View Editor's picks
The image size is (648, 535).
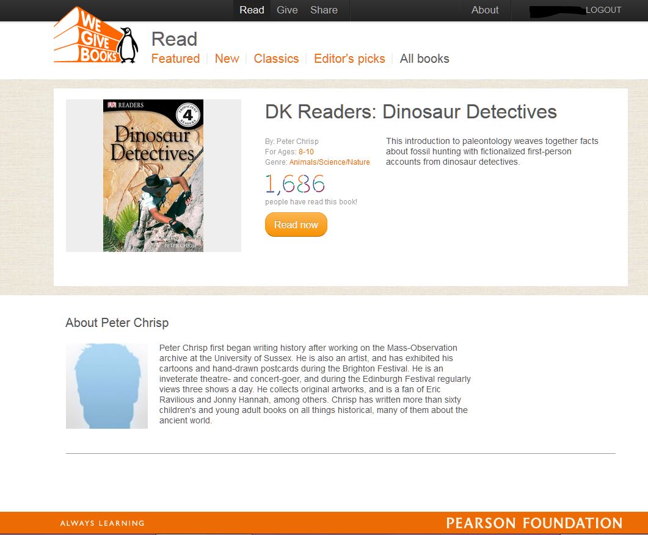(349, 59)
